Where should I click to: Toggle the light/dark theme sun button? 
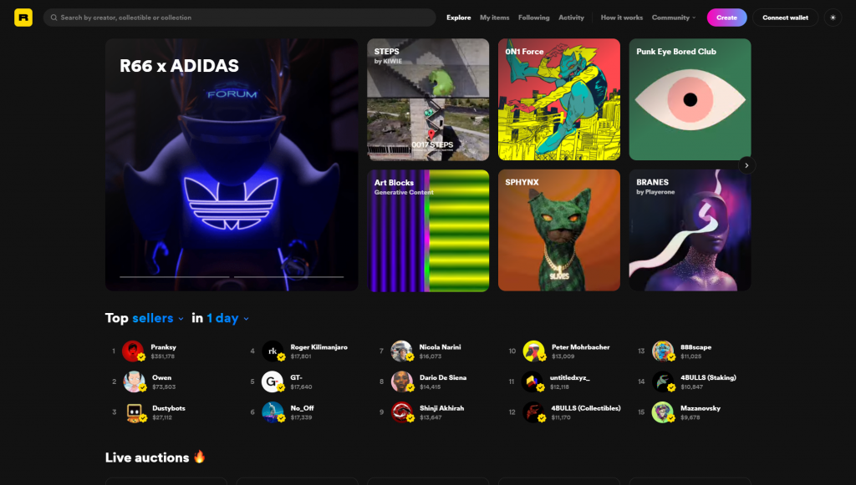click(833, 18)
